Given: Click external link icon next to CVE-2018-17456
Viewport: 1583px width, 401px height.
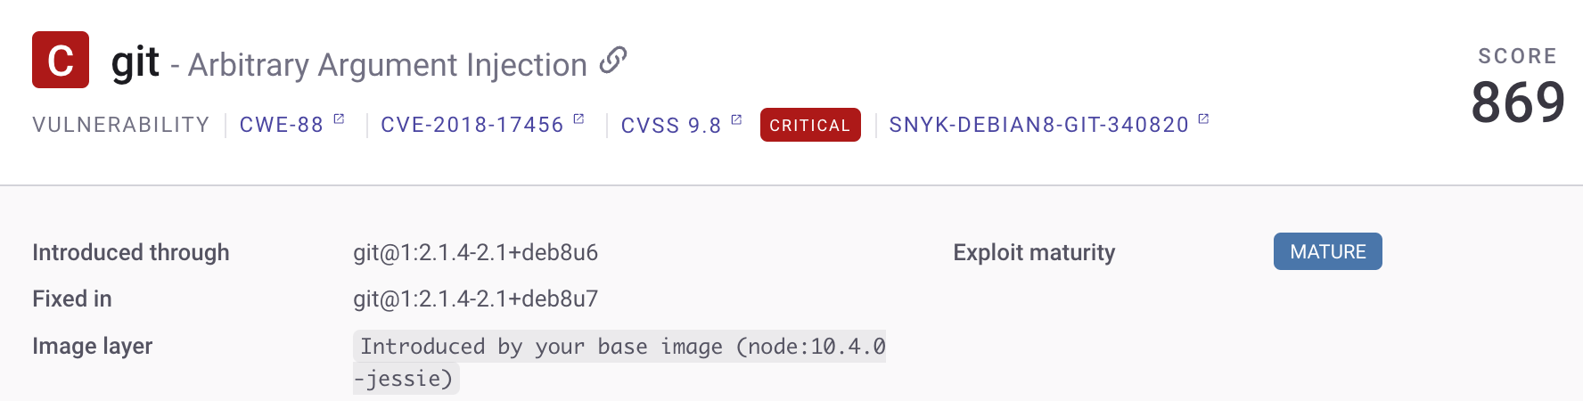Looking at the screenshot, I should point(578,119).
